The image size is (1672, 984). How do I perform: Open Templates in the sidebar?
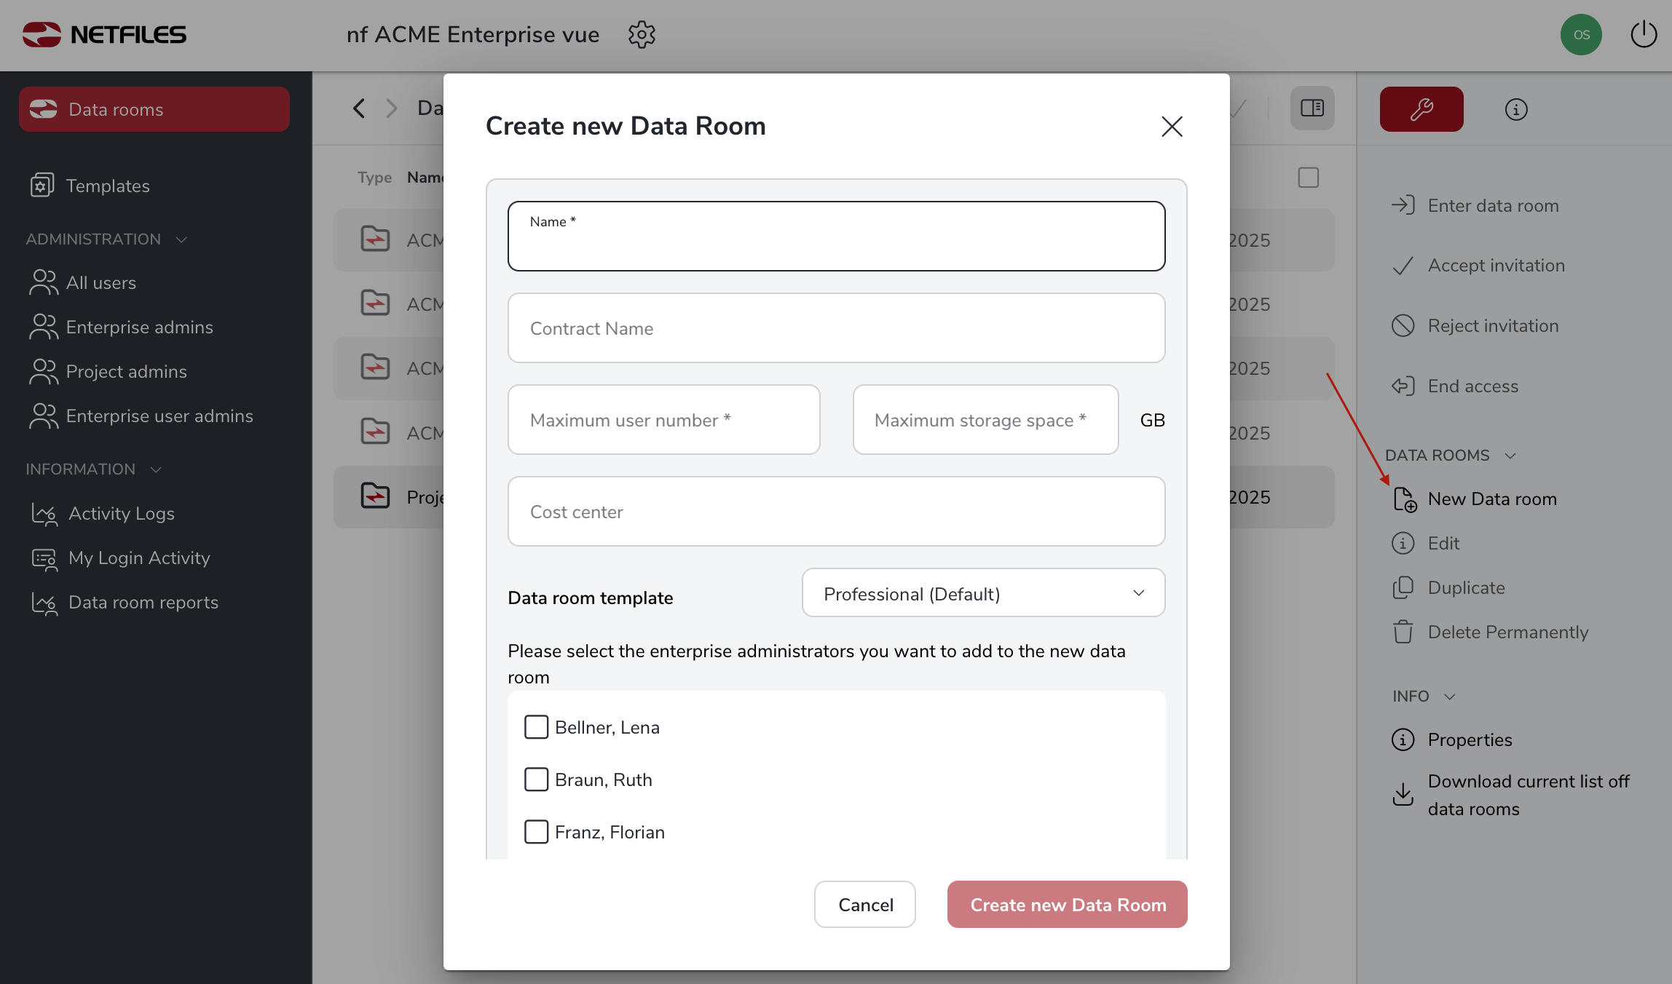coord(107,186)
